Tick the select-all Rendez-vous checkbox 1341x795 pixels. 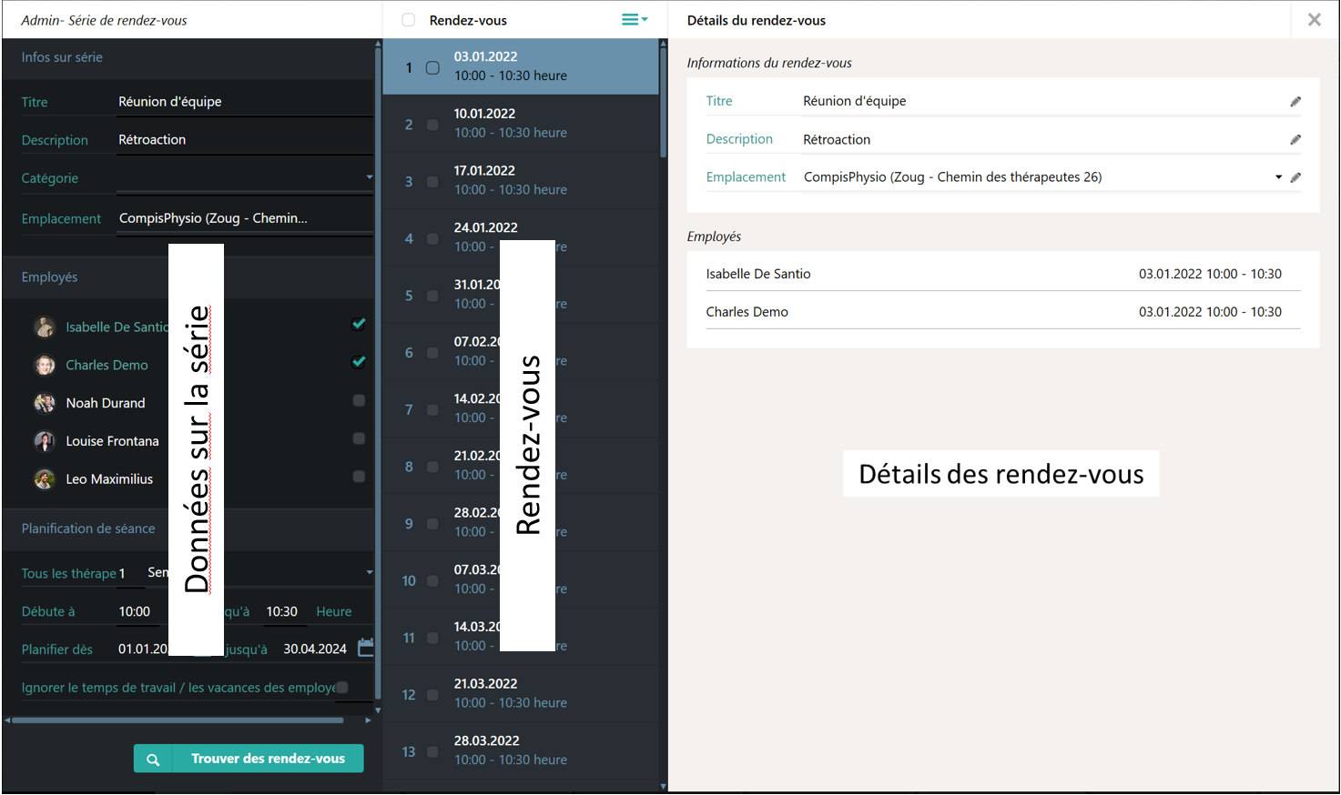409,20
